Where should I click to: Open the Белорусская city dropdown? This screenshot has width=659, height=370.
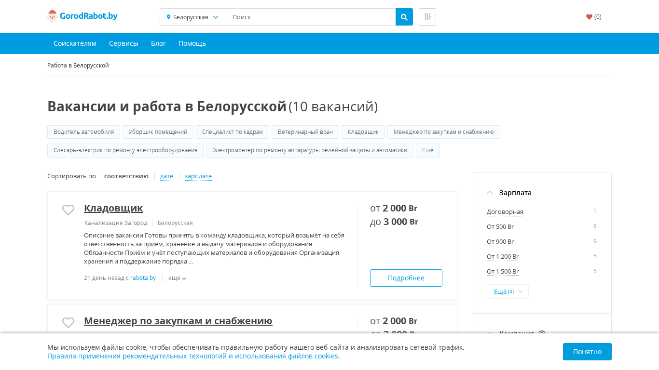click(x=192, y=17)
